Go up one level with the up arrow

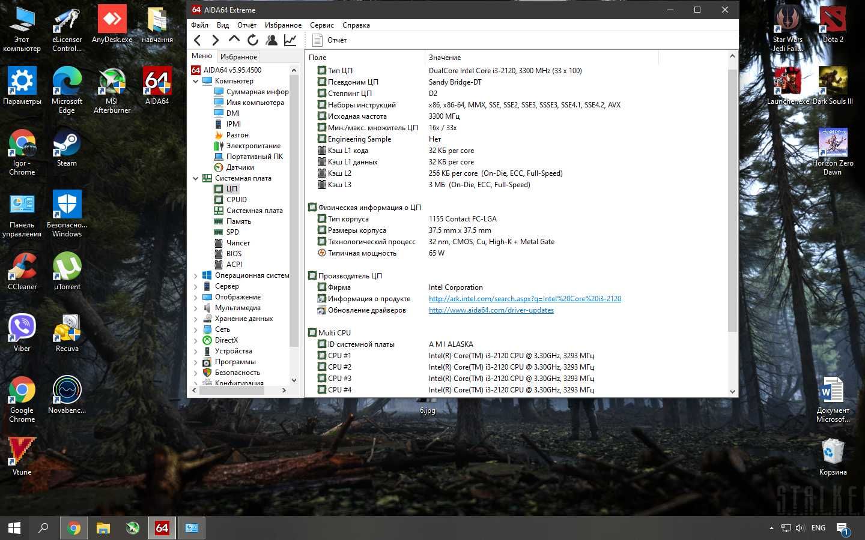coord(234,40)
